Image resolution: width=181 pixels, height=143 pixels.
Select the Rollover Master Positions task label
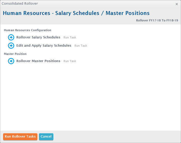coord(38,61)
